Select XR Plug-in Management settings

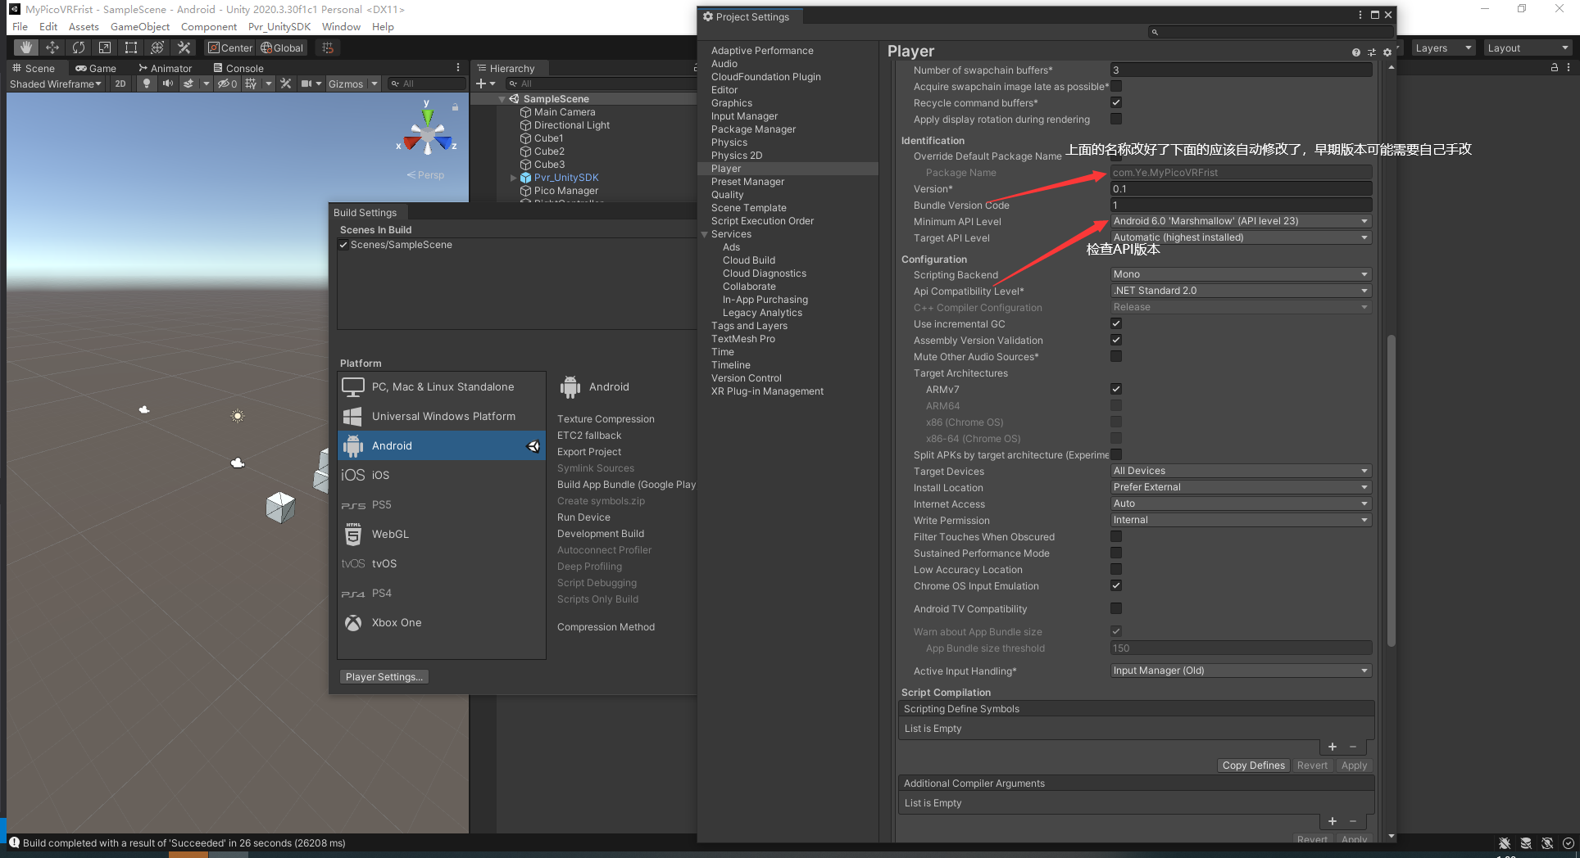[x=767, y=391]
